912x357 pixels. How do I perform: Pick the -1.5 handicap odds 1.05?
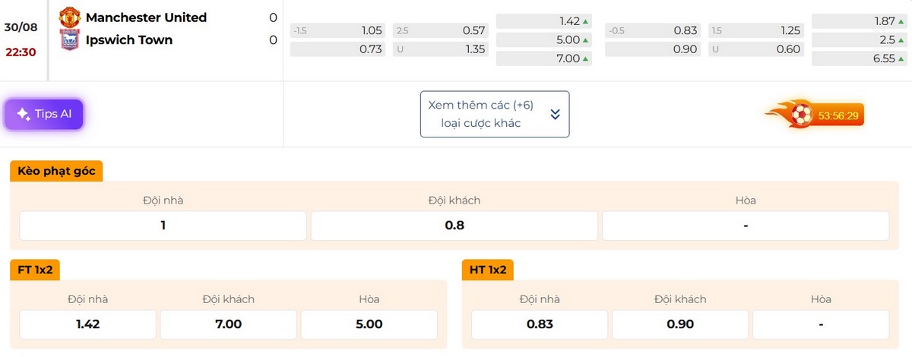point(337,30)
